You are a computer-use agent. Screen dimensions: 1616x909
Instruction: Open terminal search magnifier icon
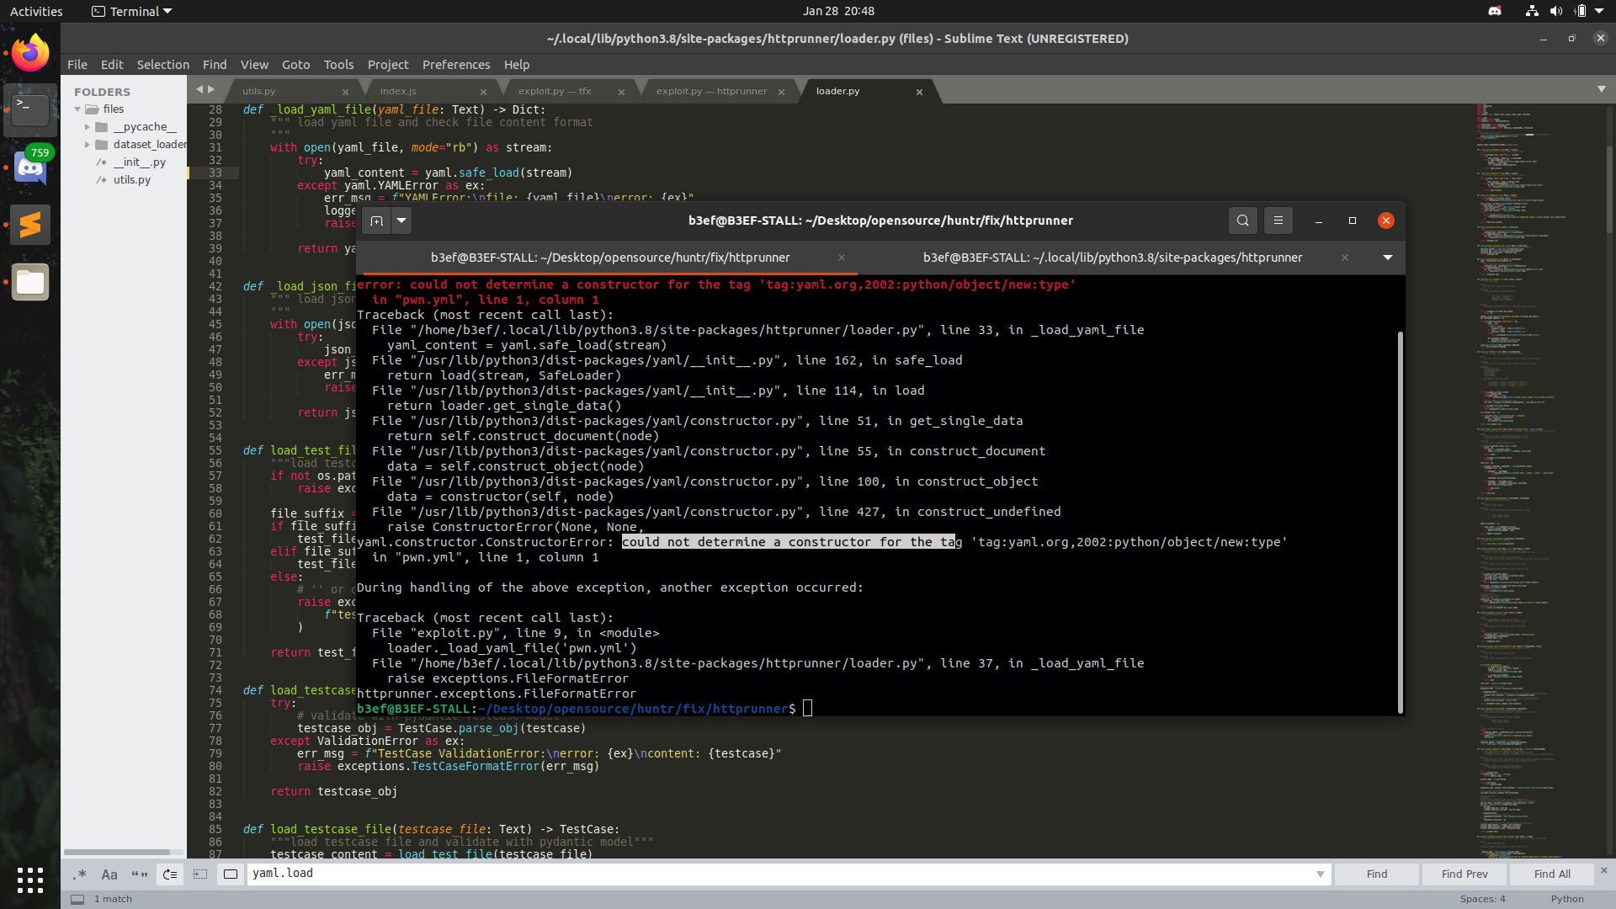1242,221
